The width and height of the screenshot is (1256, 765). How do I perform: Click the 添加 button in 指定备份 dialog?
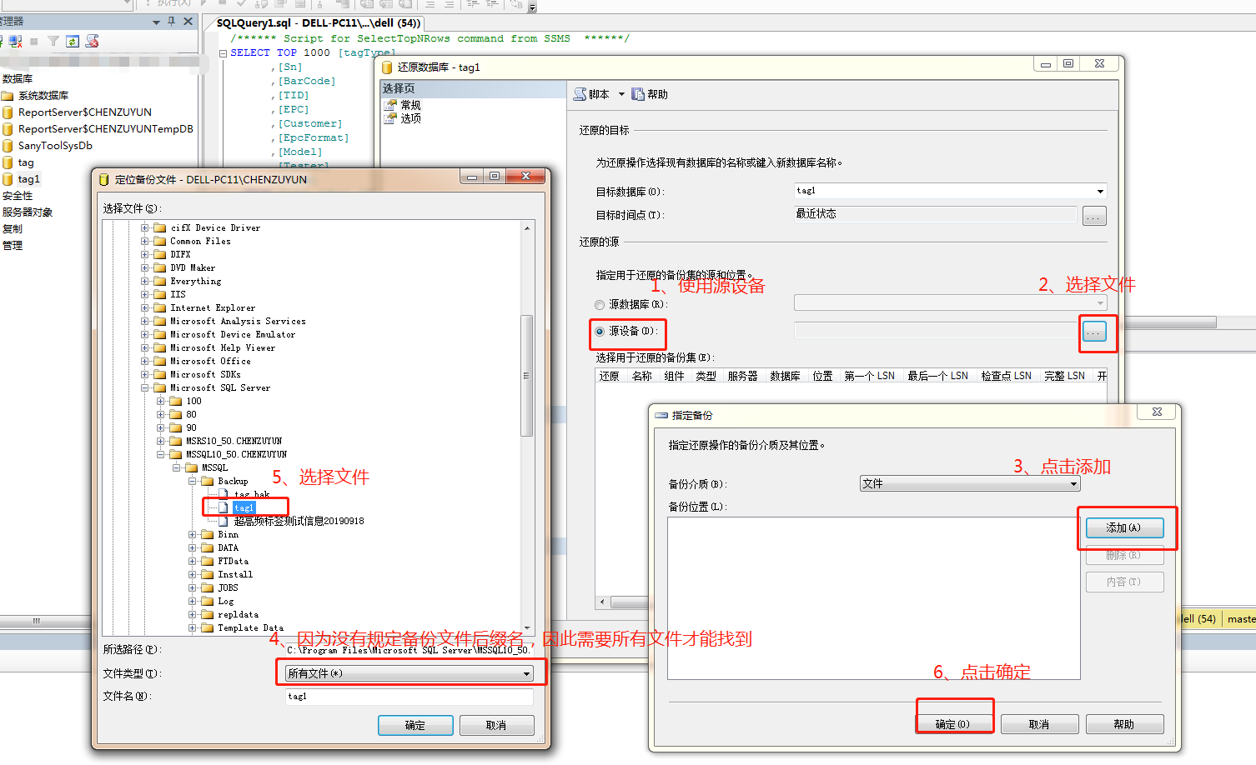[1124, 527]
